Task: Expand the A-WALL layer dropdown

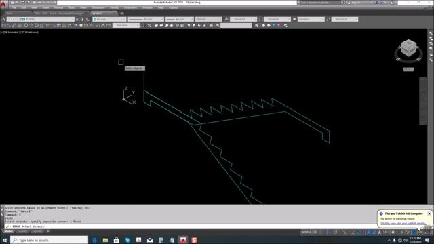Action: [73, 20]
